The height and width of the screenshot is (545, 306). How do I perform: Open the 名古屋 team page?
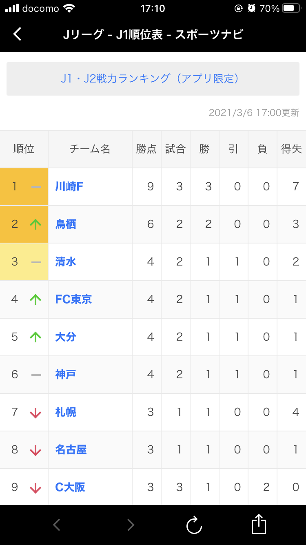click(x=71, y=450)
